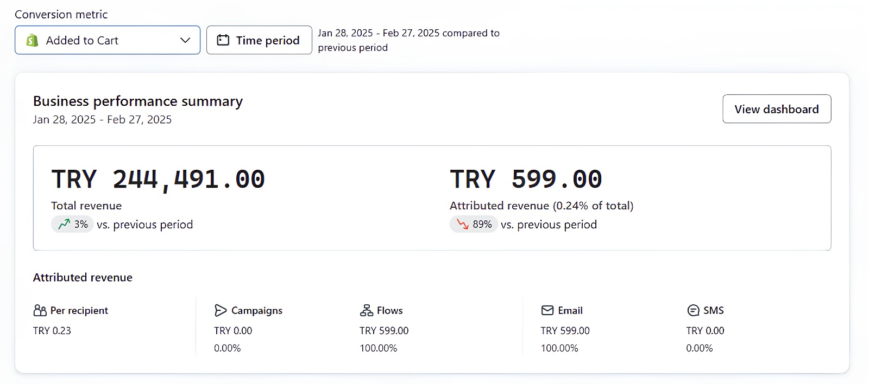Viewport: 869px width, 384px height.
Task: Click the calendar icon on the Time period button
Action: (223, 40)
